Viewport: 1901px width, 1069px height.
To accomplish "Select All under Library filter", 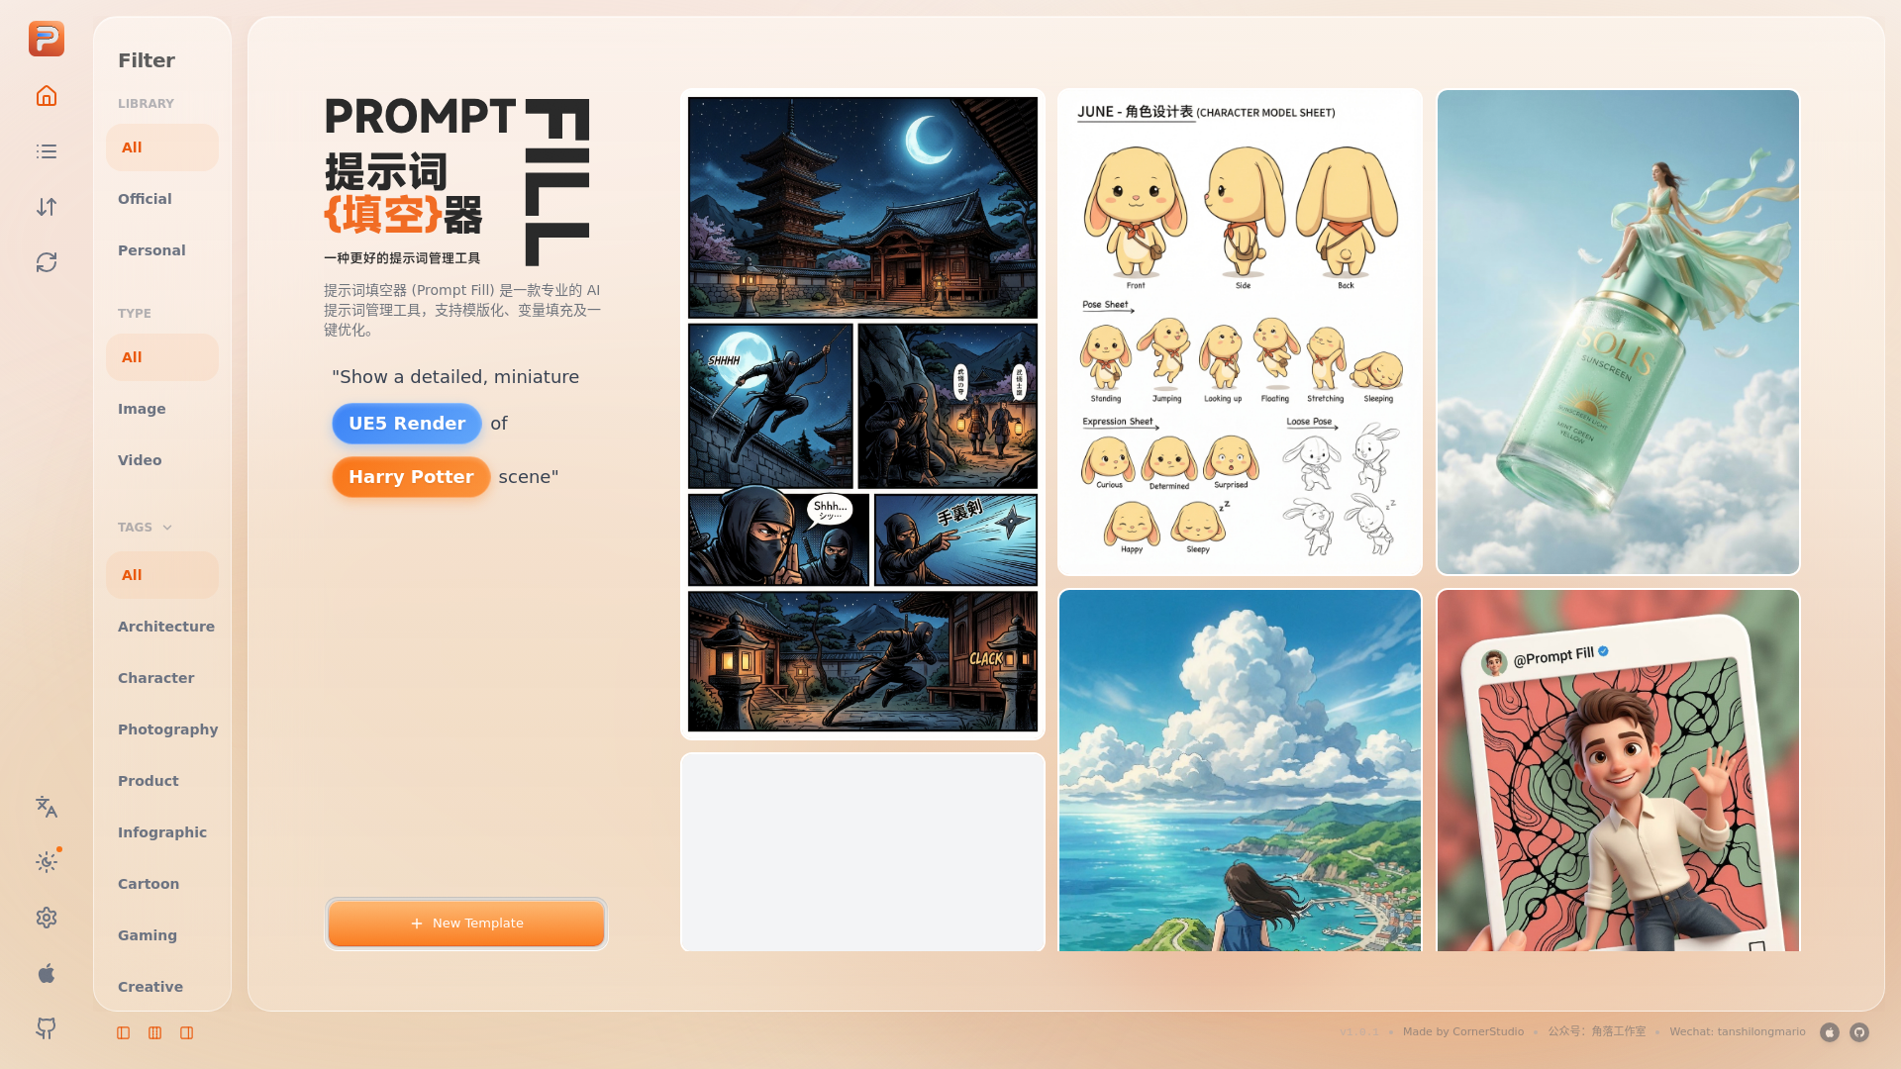I will pos(162,147).
